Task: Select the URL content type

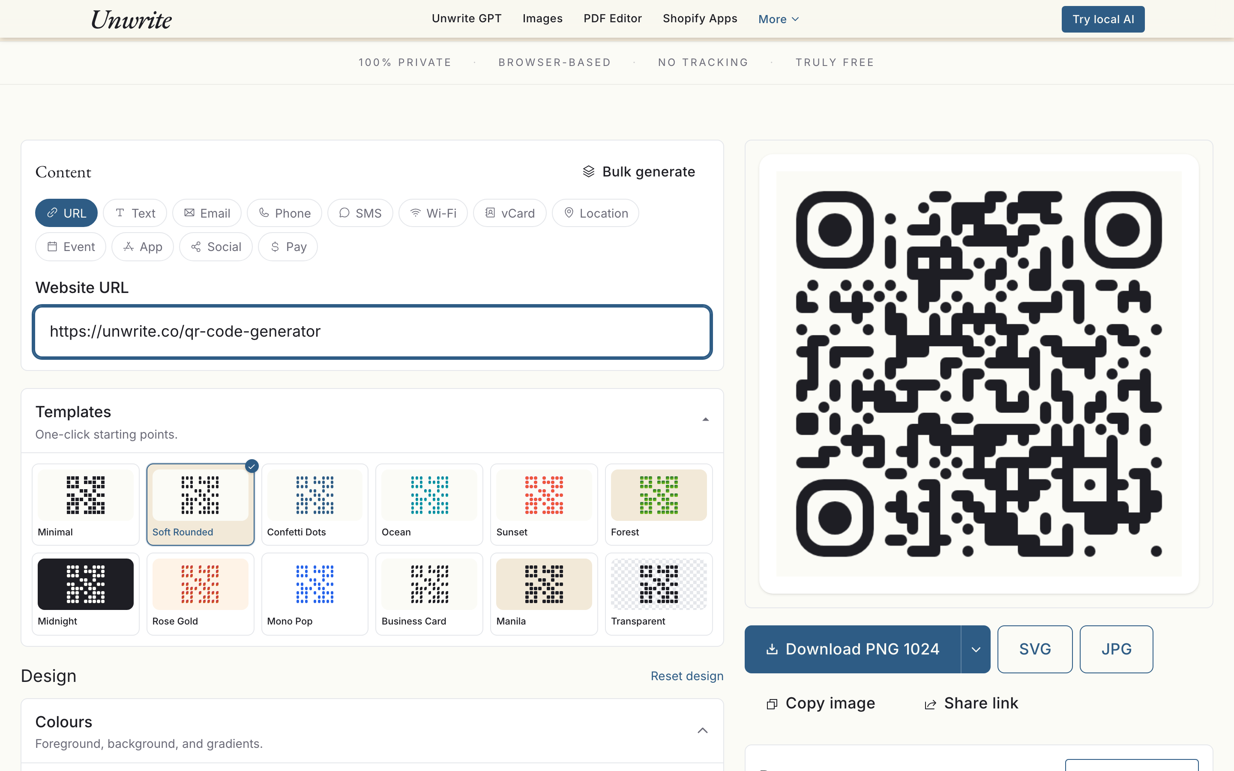Action: pos(66,213)
